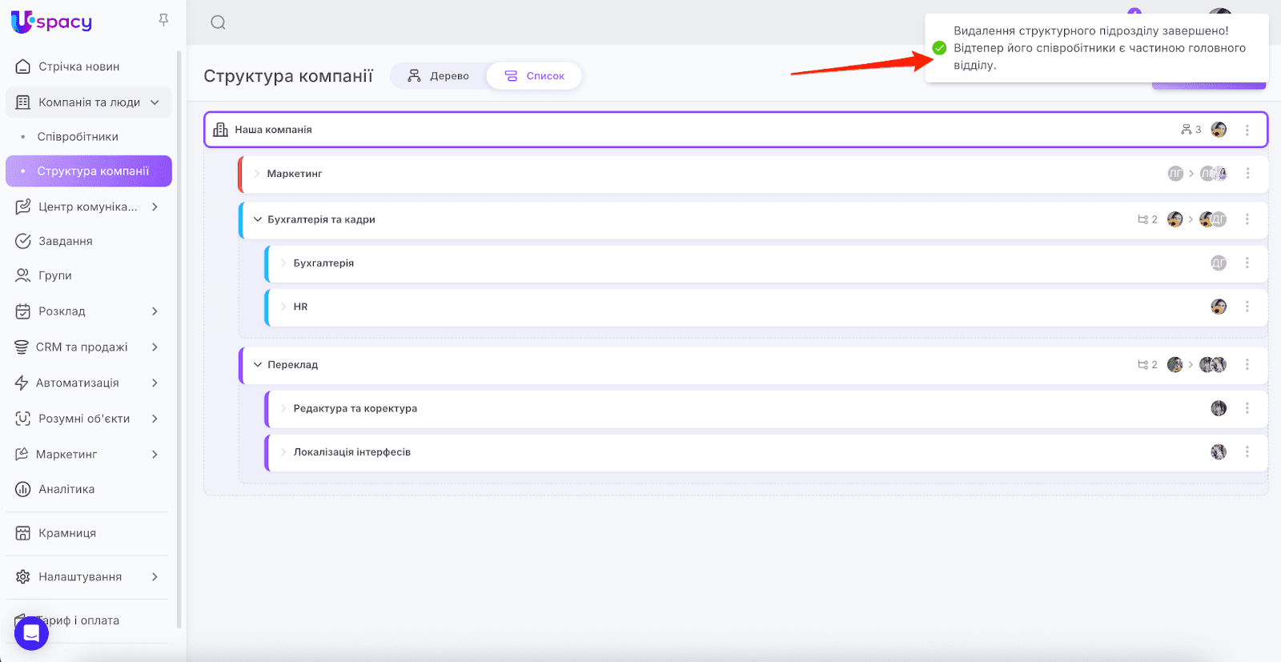Open three-dot menu for Маркетинг department

1247,174
